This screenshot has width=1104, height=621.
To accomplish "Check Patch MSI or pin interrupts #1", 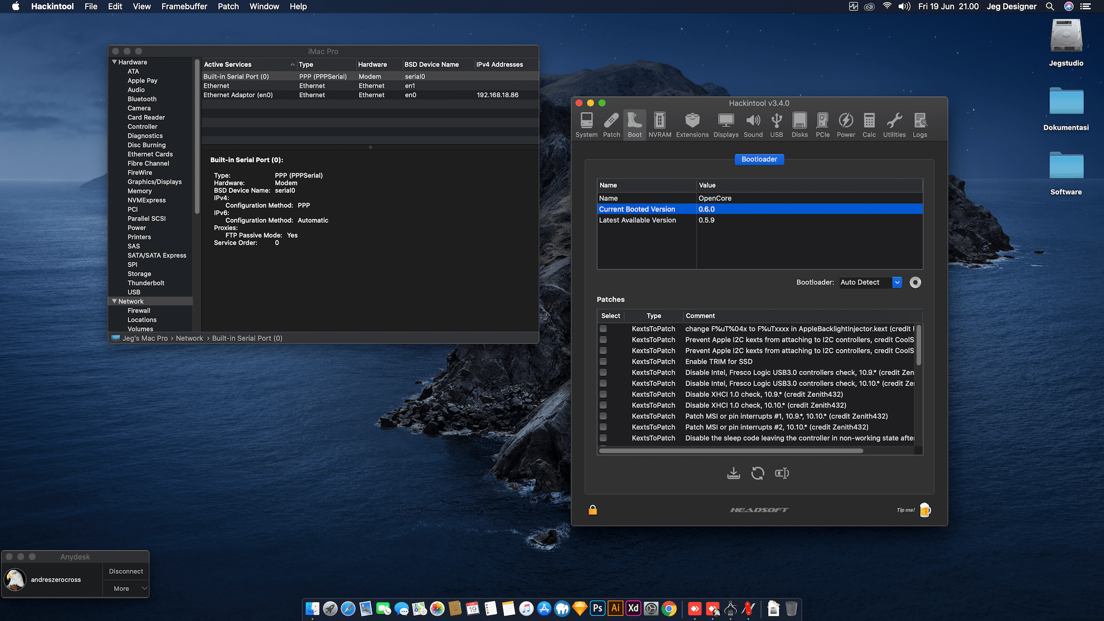I will pyautogui.click(x=603, y=416).
